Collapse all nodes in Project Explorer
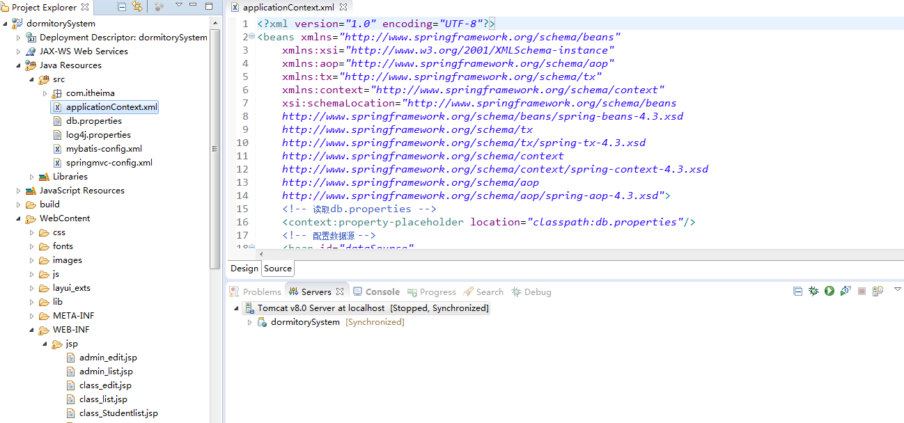904x423 pixels. point(121,6)
